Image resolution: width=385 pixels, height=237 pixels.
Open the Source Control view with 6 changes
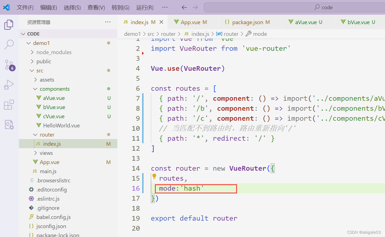pyautogui.click(x=9, y=64)
